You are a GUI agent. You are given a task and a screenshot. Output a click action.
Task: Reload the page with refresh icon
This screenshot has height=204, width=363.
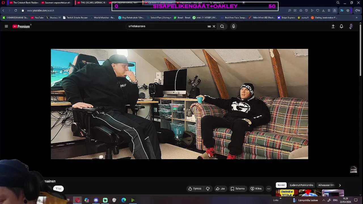tap(16, 10)
